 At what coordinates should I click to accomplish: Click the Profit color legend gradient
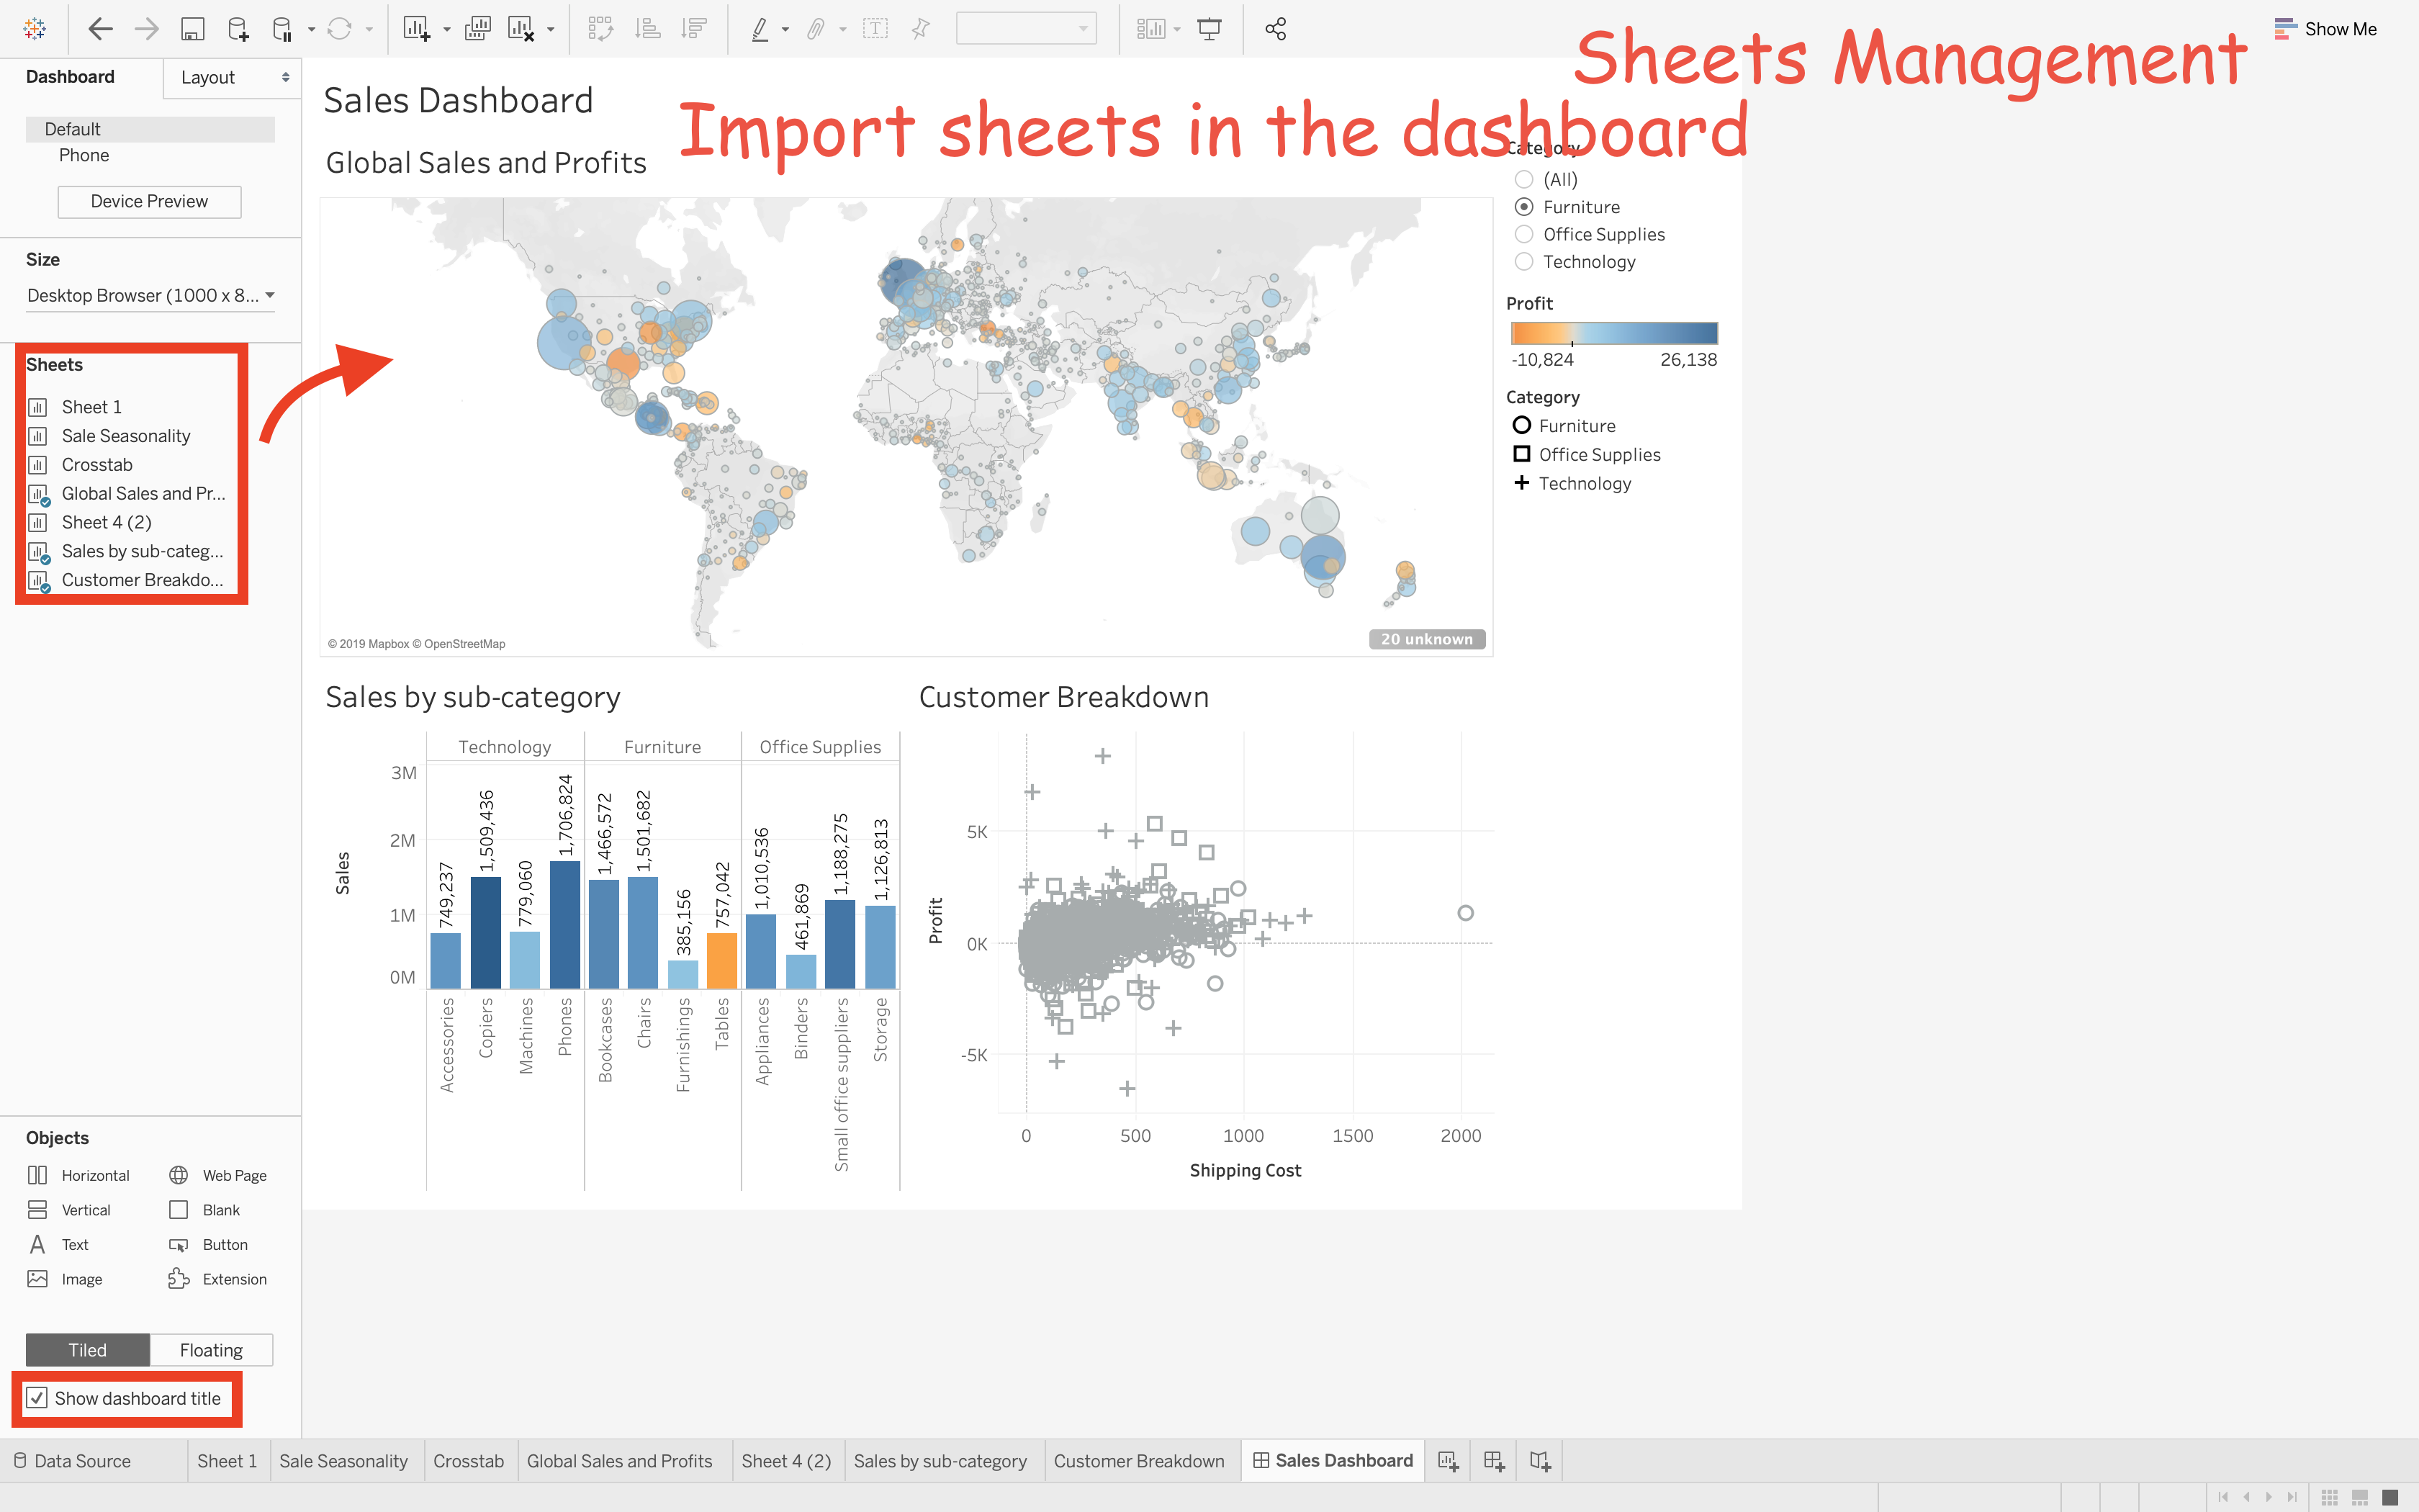coord(1613,333)
